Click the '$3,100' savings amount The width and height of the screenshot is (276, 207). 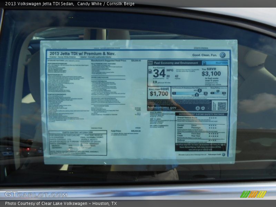pos(211,73)
